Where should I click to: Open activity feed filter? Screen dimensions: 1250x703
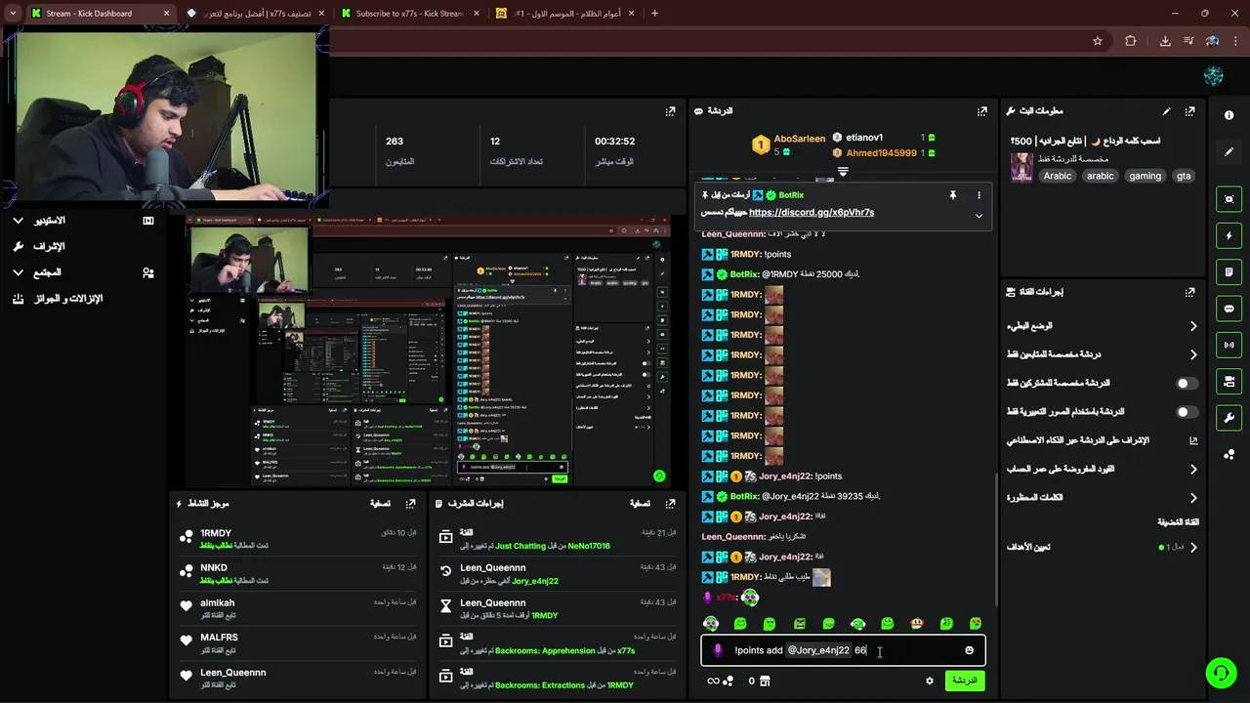381,504
